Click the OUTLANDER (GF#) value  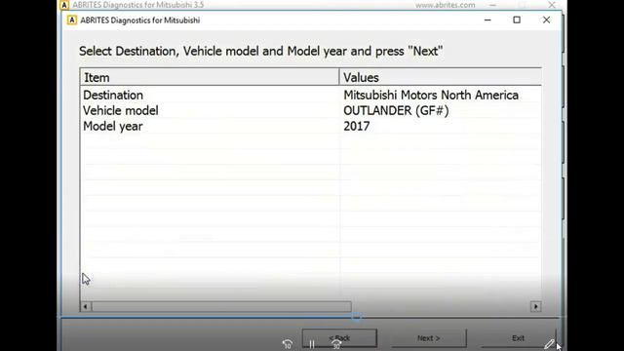[x=396, y=110]
